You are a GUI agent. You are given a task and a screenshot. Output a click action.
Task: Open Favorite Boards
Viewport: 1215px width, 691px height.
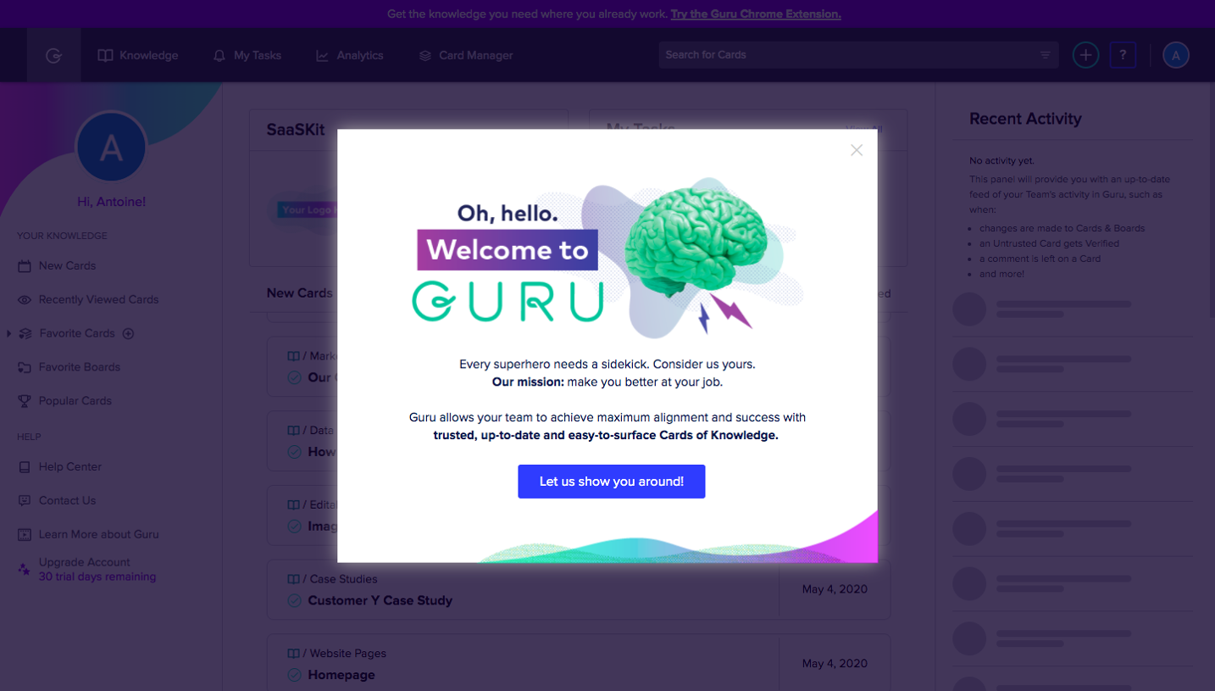79,367
